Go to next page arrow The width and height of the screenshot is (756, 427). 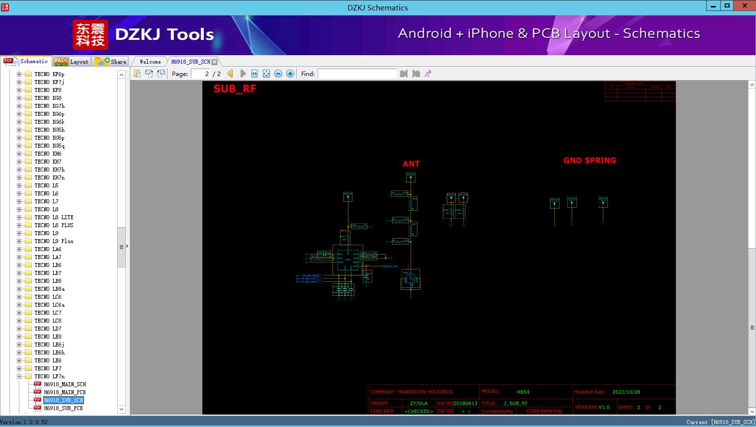click(x=243, y=74)
